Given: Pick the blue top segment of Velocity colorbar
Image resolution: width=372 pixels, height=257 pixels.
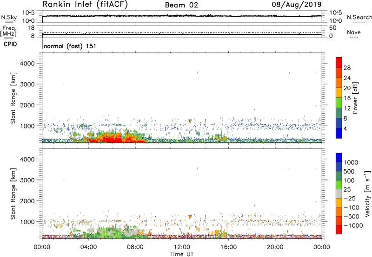Looking at the screenshot, I should (x=339, y=158).
